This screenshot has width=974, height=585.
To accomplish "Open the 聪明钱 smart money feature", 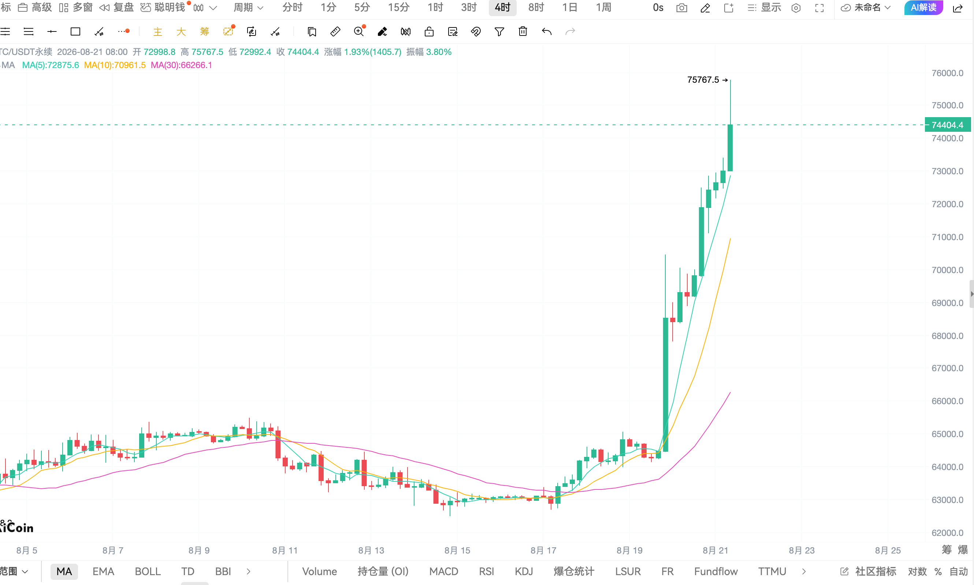I will [163, 8].
